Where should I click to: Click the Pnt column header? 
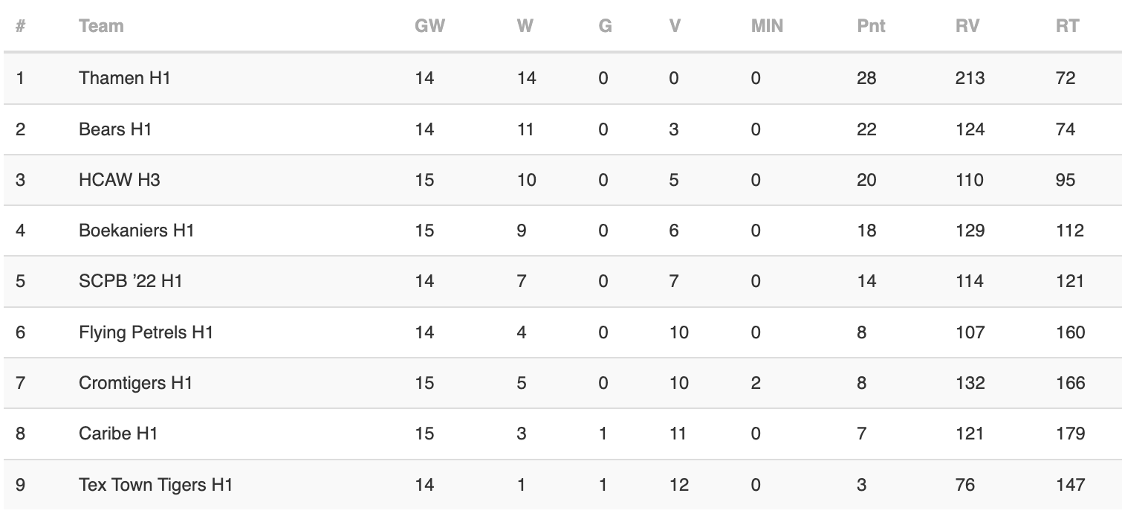click(x=871, y=26)
